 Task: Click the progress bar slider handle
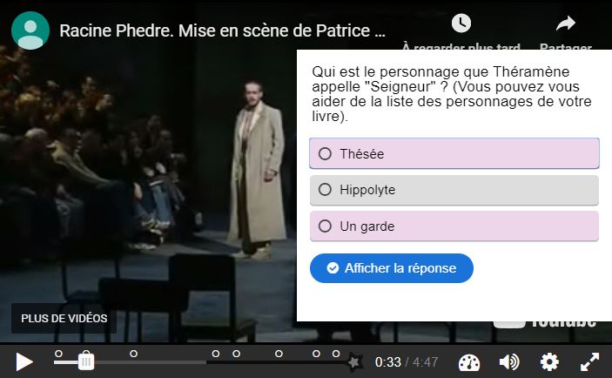coord(86,361)
